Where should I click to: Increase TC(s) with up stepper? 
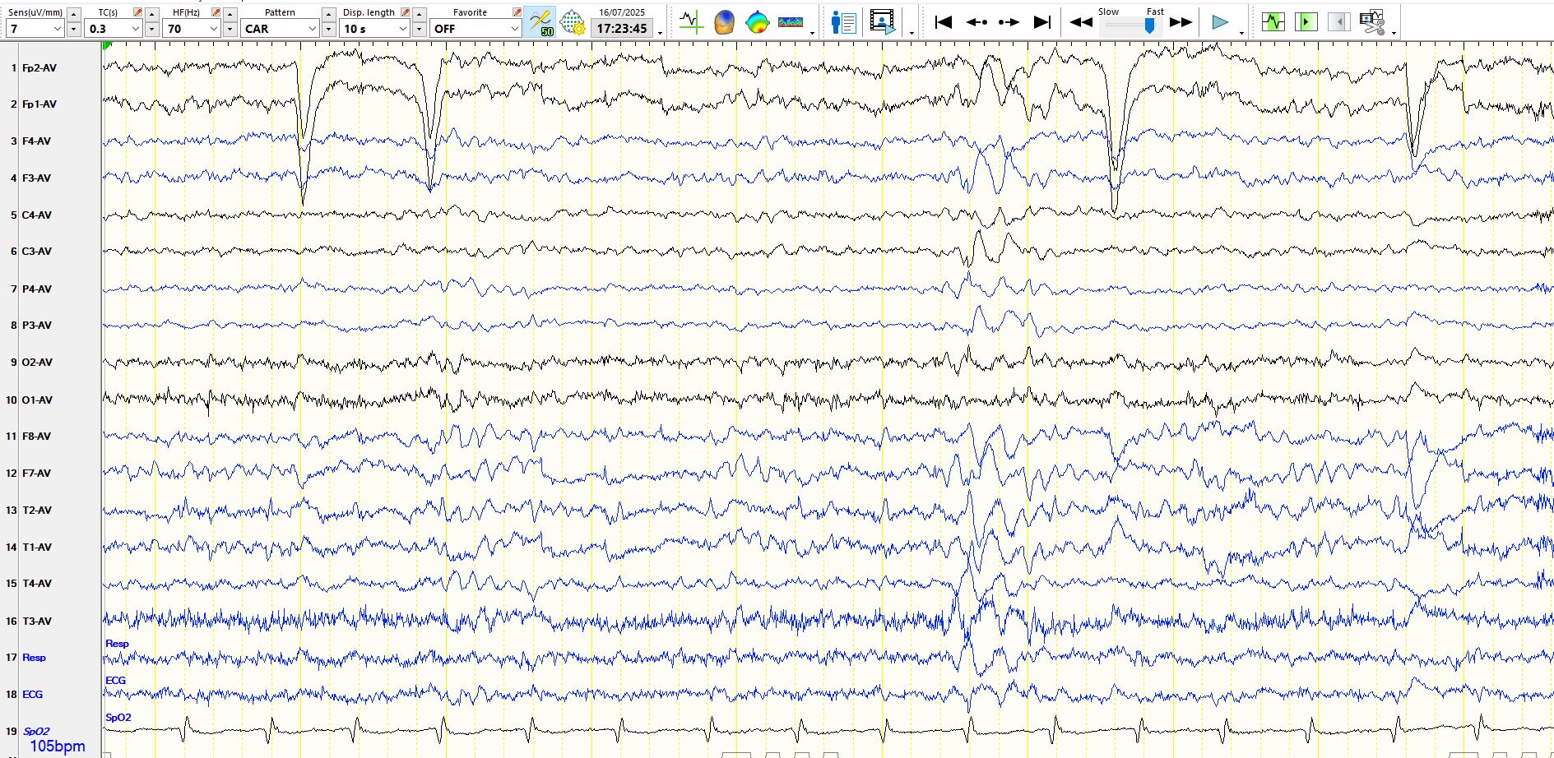(x=152, y=14)
